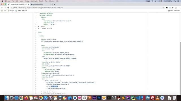This screenshot has height=101, width=181.
Task: Open the Chrome extensions puzzle icon
Action: 173,8
